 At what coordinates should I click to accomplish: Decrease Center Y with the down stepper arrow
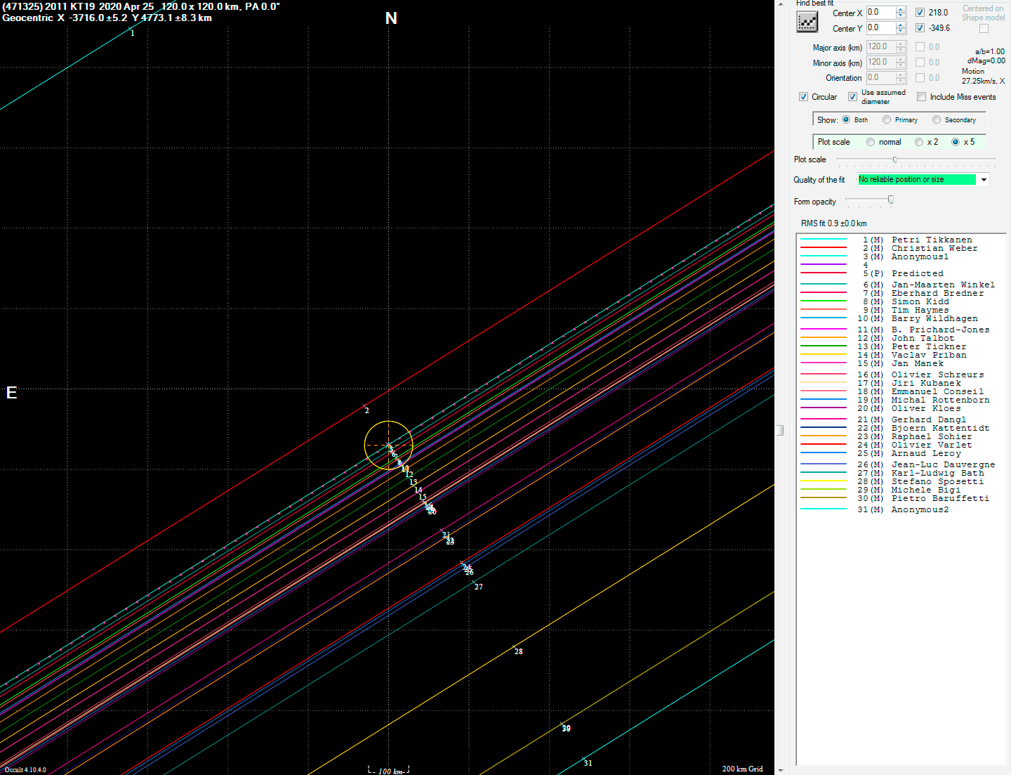click(x=901, y=32)
